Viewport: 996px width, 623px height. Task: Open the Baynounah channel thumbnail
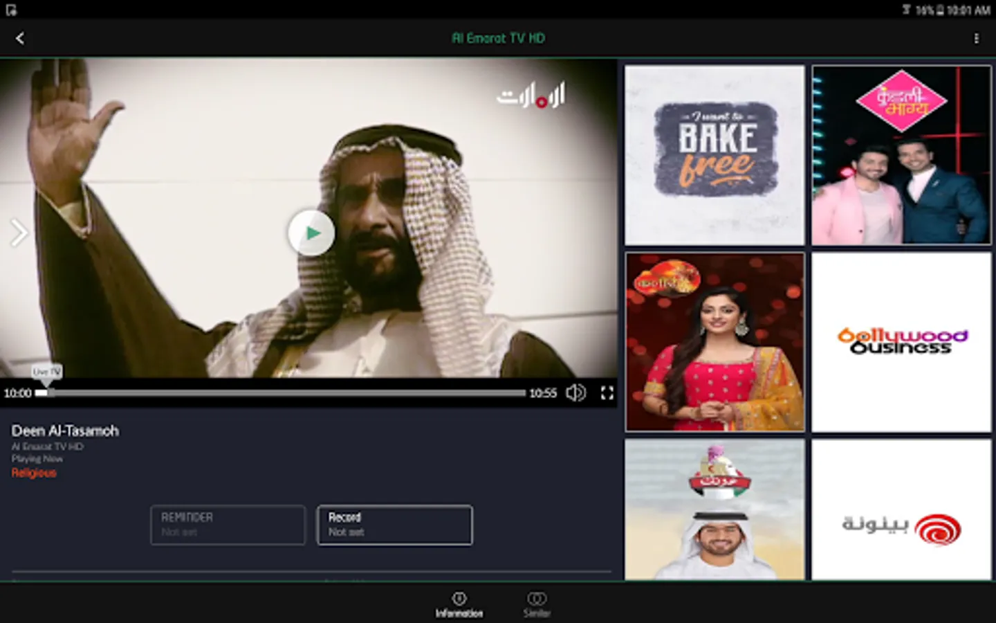(901, 509)
